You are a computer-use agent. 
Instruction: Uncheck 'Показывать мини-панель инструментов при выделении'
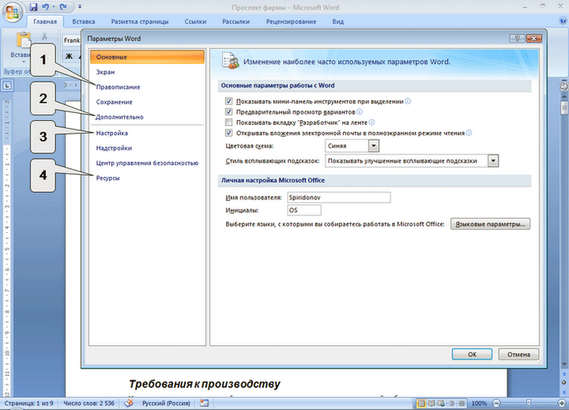tap(229, 102)
